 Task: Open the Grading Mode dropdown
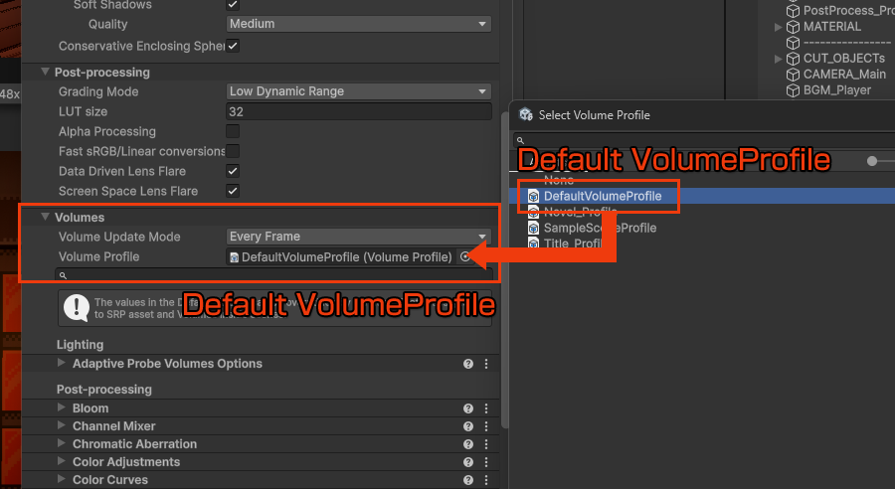358,91
